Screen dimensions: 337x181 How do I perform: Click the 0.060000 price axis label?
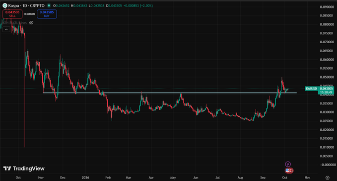[x=327, y=60]
